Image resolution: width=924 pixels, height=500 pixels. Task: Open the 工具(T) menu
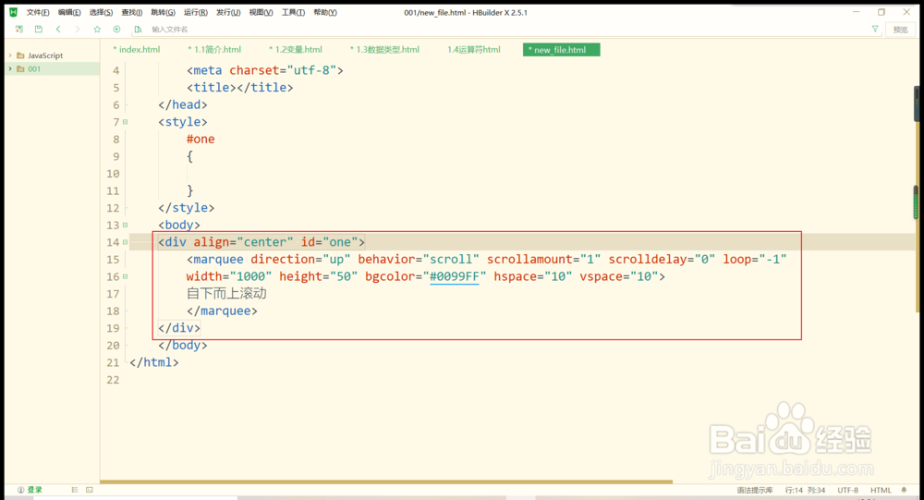[293, 12]
